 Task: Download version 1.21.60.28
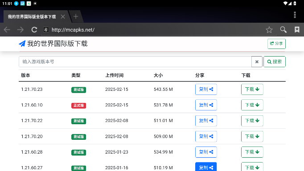[252, 152]
